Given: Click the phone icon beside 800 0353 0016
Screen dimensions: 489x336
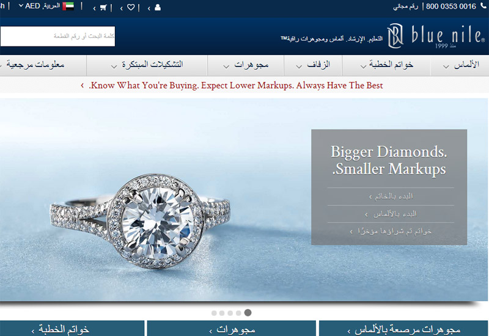Looking at the screenshot, I should pyautogui.click(x=483, y=6).
